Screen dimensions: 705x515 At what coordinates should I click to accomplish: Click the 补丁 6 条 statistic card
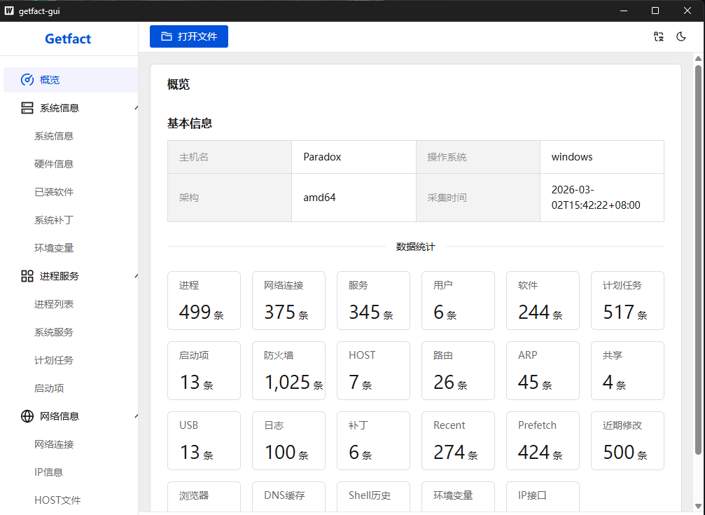click(373, 441)
